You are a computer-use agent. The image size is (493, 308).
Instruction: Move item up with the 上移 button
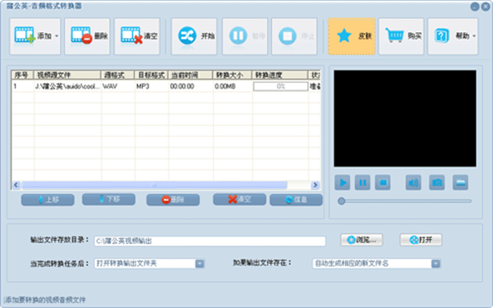(48, 200)
